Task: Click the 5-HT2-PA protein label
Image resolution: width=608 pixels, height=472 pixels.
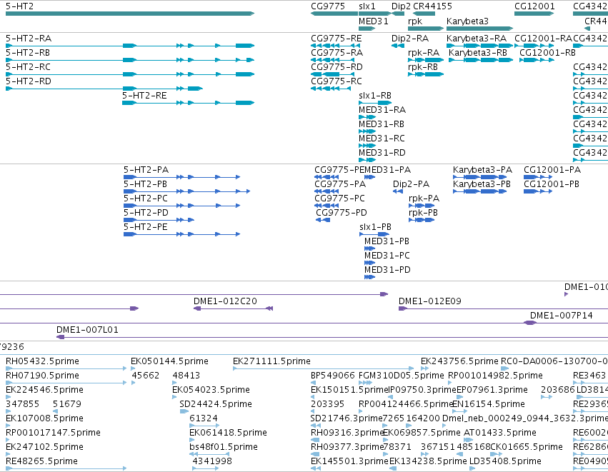Action: pos(146,170)
